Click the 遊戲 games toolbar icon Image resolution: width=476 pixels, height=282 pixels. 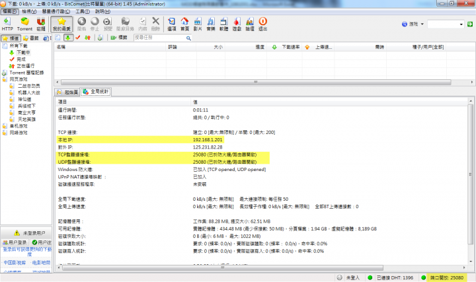coord(237,24)
